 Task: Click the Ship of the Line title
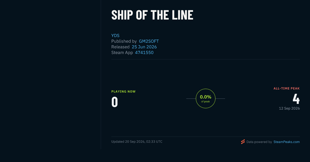pos(152,15)
